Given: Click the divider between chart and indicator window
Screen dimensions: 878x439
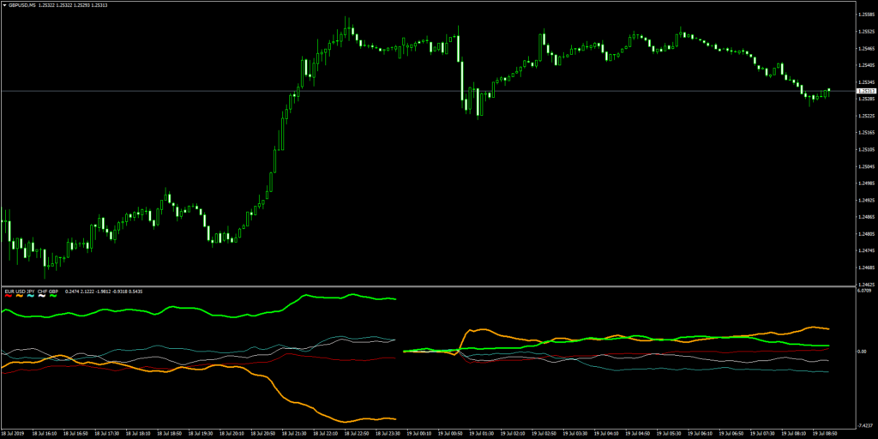Looking at the screenshot, I should pos(429,286).
